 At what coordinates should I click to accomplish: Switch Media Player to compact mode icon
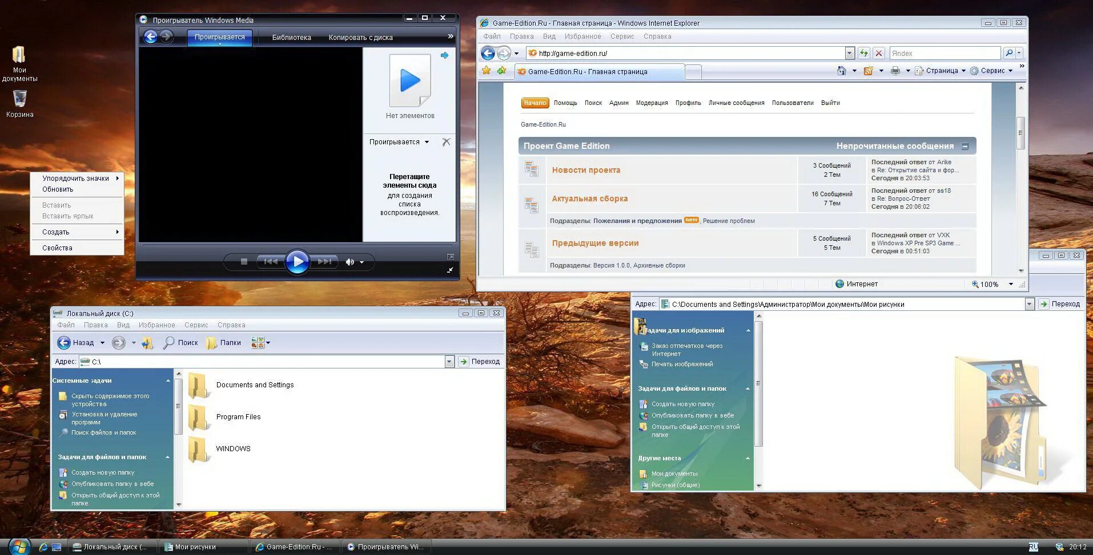click(450, 270)
